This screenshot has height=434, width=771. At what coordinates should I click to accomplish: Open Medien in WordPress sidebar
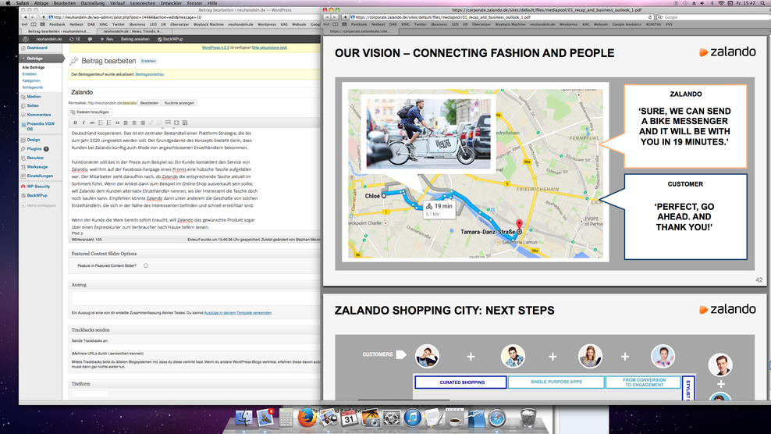coord(34,97)
